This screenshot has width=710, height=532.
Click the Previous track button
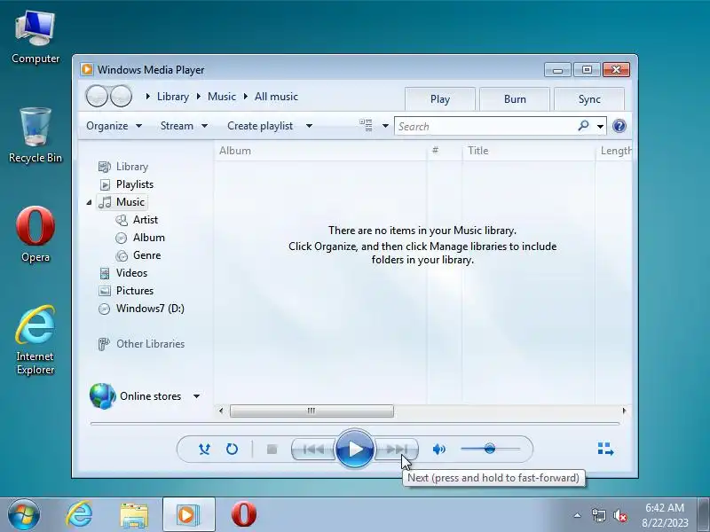[313, 450]
